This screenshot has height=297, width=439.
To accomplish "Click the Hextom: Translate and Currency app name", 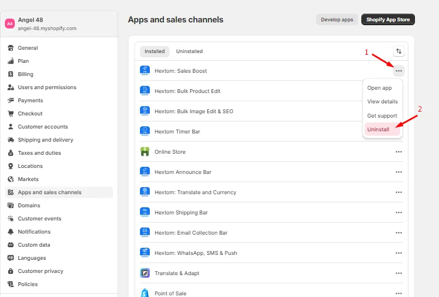I will [x=195, y=192].
